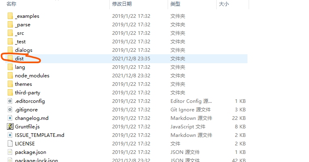Select the third-party folder icon
Viewport: 309px width, 162px height.
tap(10, 92)
